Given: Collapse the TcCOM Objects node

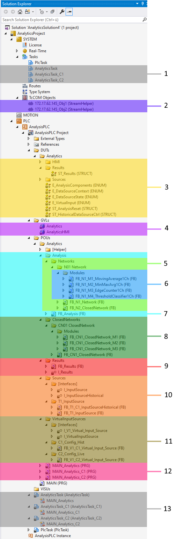Looking at the screenshot, I should (17, 98).
